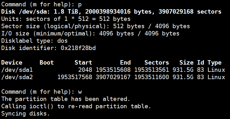Screen dimensions: 230x119
Task: Click the bold Disk /dev/sda summary line
Action: click(x=111, y=12)
